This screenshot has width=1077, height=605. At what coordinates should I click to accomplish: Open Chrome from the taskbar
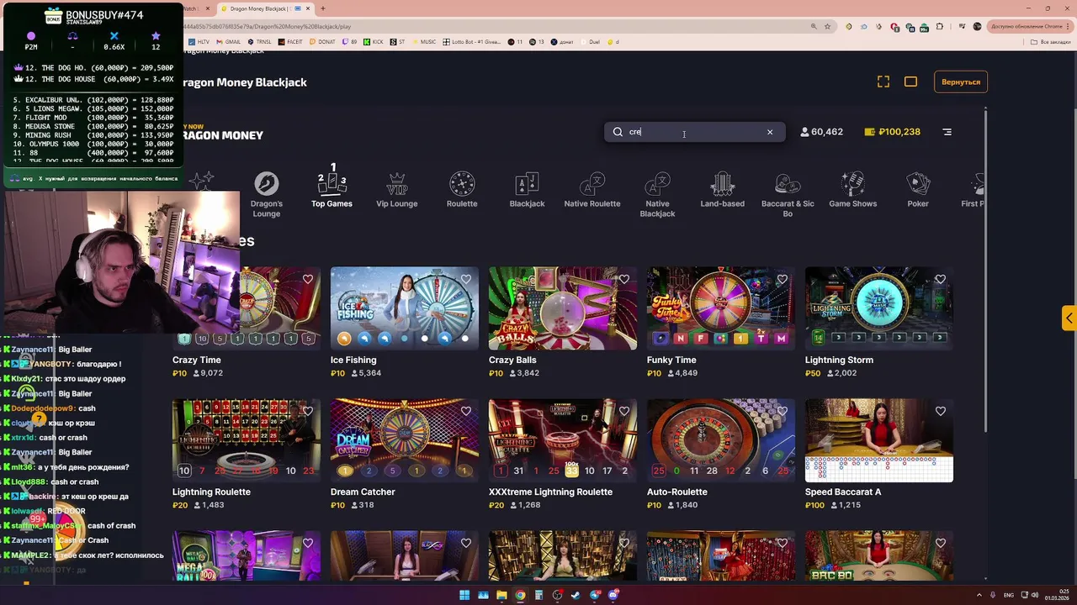pos(520,595)
